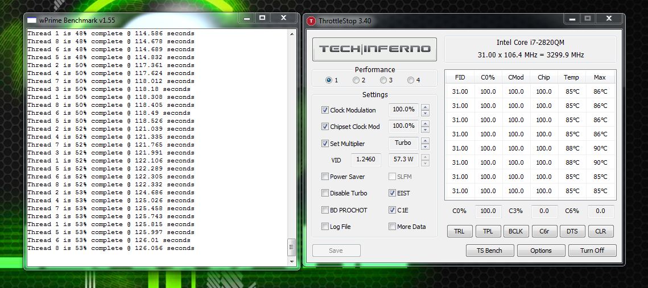Launch TS Bench
This screenshot has width=648, height=288.
click(490, 251)
